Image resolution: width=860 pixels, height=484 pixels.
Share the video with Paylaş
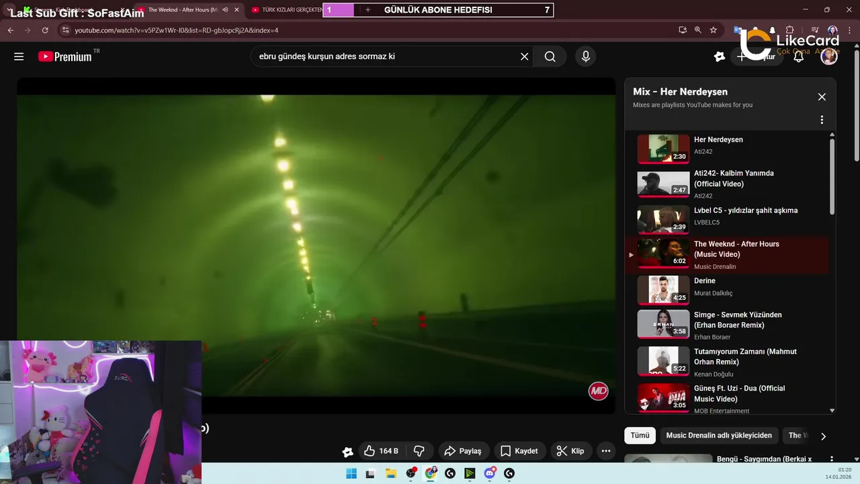[464, 451]
